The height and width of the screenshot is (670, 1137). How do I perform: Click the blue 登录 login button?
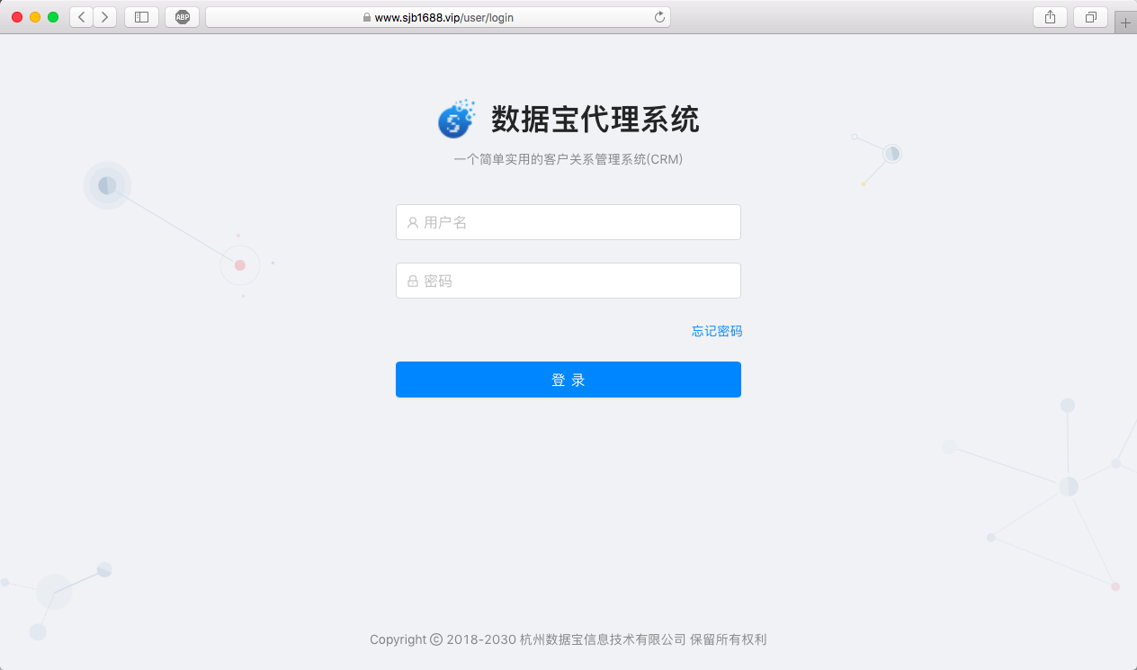click(568, 380)
